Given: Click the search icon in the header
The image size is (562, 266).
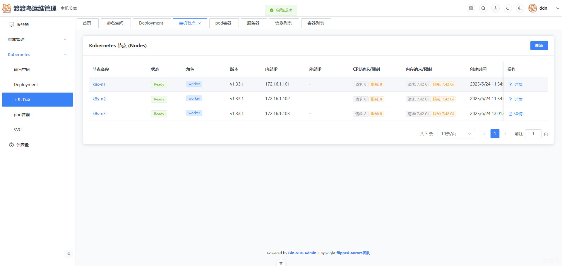Looking at the screenshot, I should click(x=483, y=8).
